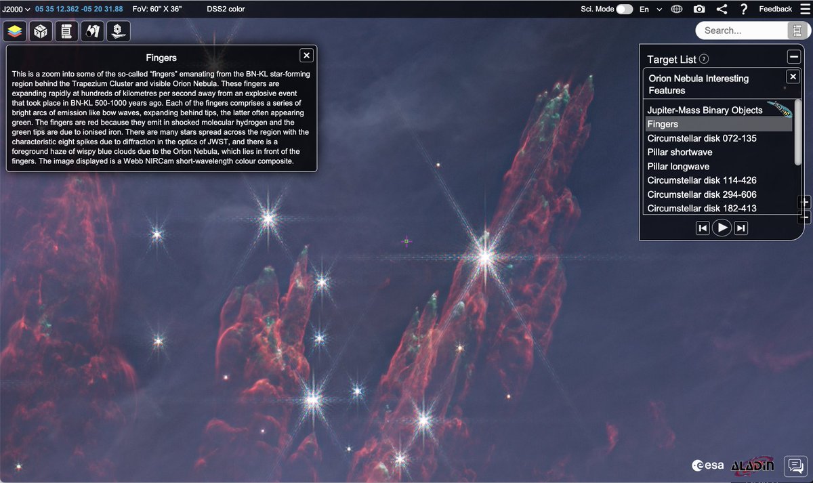Click the Orion Nebula Interesting Features title
This screenshot has height=483, width=813.
point(699,84)
